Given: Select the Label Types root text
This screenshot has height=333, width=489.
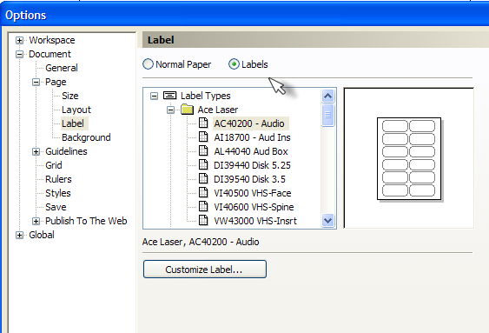Looking at the screenshot, I should [206, 96].
